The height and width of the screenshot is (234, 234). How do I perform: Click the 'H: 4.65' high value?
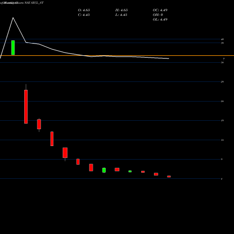tap(122, 10)
